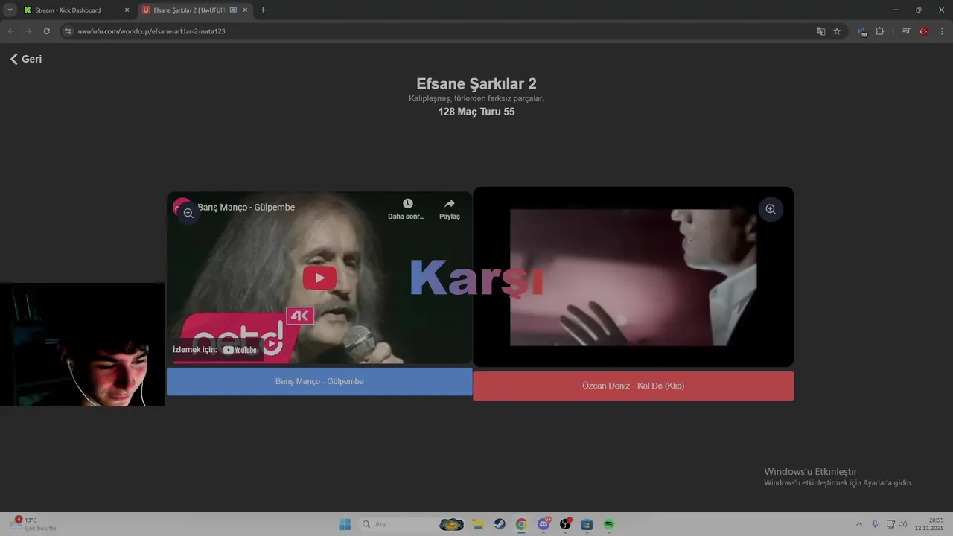Open the video on YouTube via İzlemek için logo
This screenshot has height=536, width=953.
240,350
